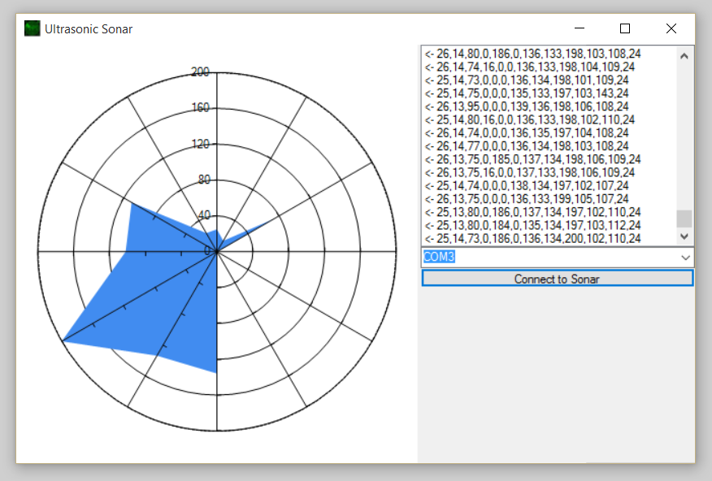Click the scrollbar down arrow on the log
This screenshot has width=712, height=481.
(684, 236)
